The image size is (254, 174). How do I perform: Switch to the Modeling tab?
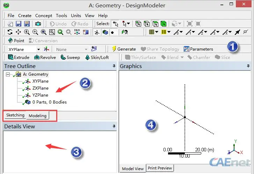38,116
